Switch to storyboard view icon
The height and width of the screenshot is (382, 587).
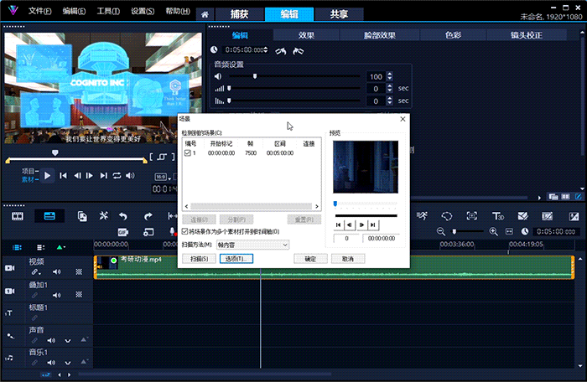[x=18, y=215]
